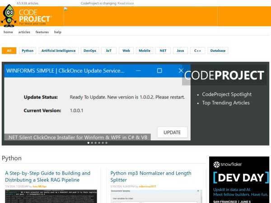Open the mp3 Normalizer article thumbnail
Screen dimensions: 271x203
(156, 196)
